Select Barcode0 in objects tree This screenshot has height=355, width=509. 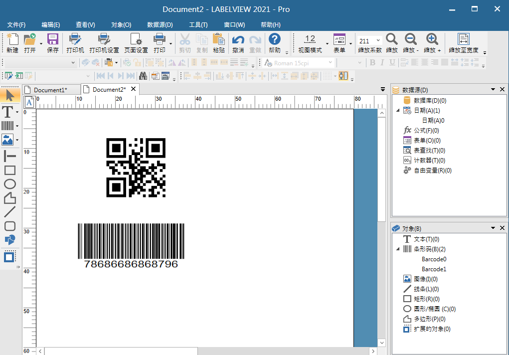434,259
